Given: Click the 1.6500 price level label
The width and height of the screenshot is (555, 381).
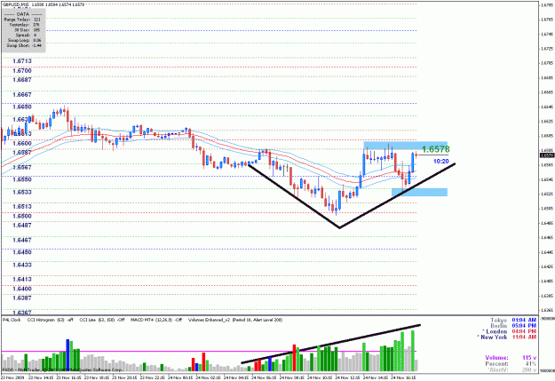Looking at the screenshot, I should point(22,216).
